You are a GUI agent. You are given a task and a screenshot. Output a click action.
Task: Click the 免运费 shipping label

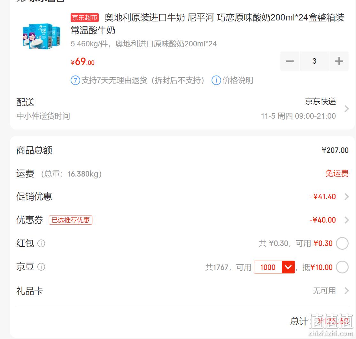[x=337, y=173]
